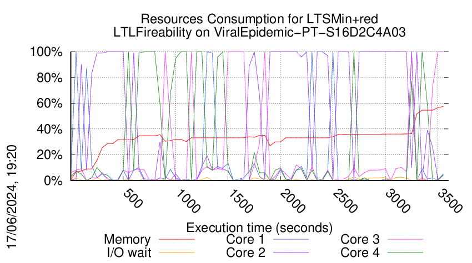Click the 'Execution time (seconds)' axis title
The image size is (472, 263).
tap(259, 228)
